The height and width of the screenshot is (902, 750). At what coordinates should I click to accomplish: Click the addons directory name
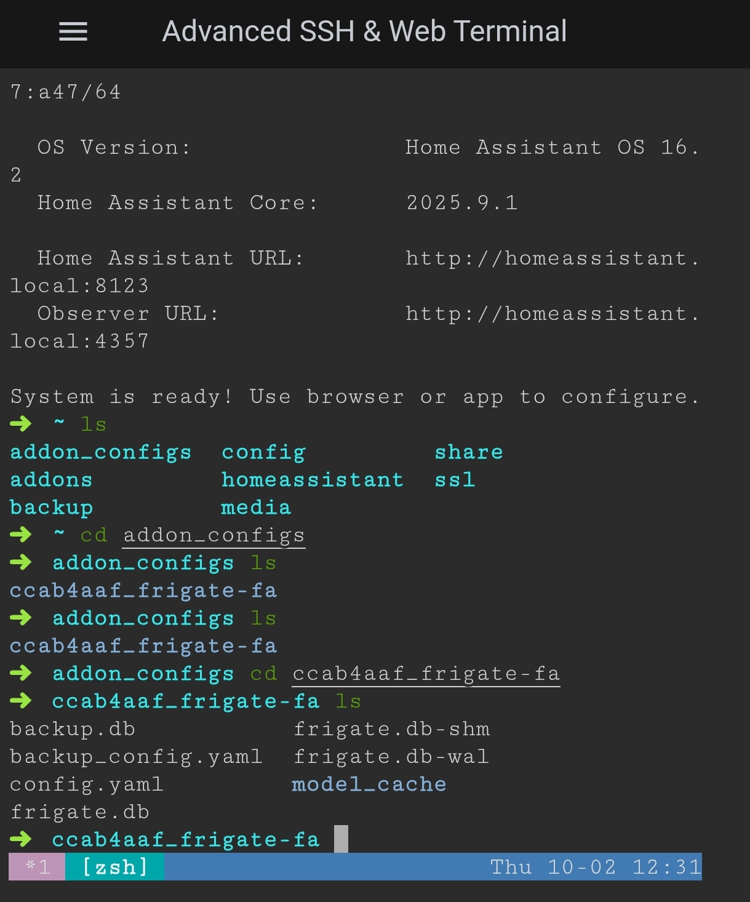(x=51, y=479)
